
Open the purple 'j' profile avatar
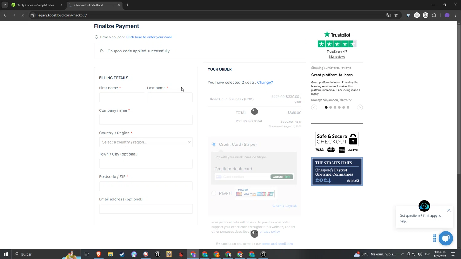[447, 15]
